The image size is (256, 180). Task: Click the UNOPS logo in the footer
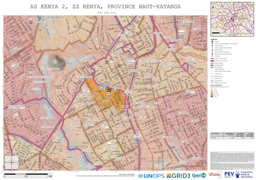151,176
